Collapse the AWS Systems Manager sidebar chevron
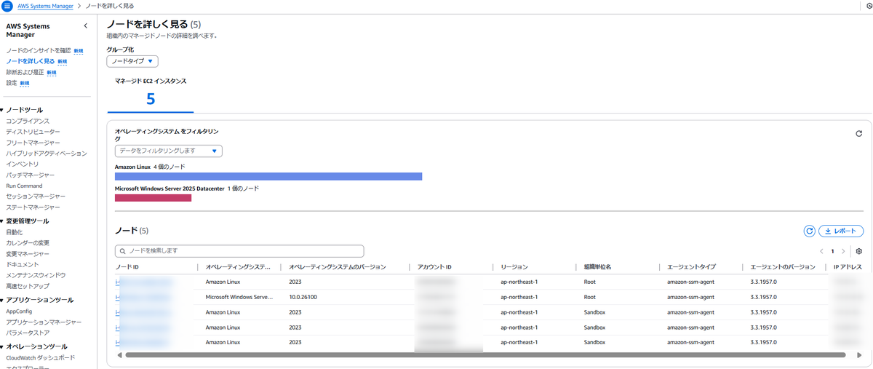Image resolution: width=873 pixels, height=369 pixels. [x=85, y=26]
